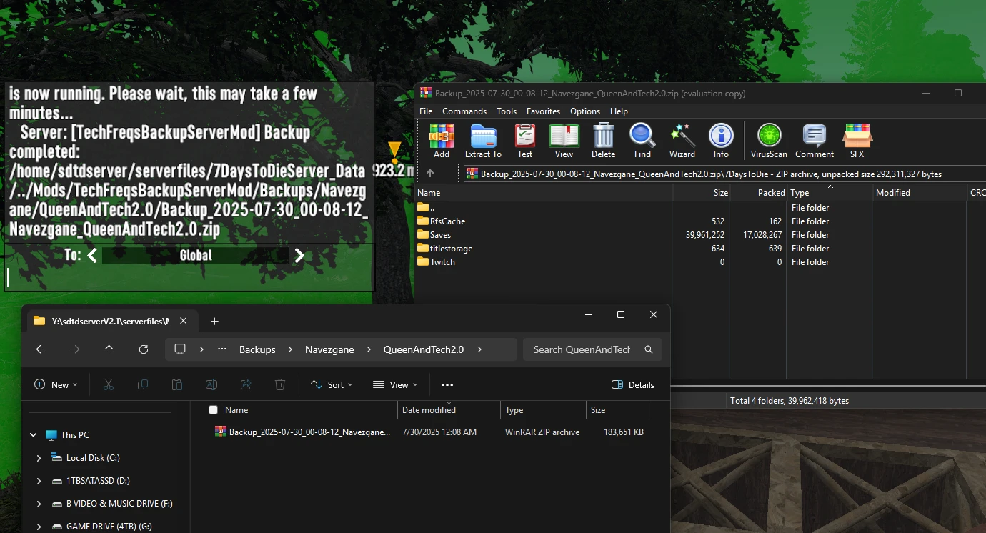Viewport: 986px width, 533px height.
Task: Expand chevron after QueenAndTech2.0 breadcrumb
Action: [x=479, y=349]
